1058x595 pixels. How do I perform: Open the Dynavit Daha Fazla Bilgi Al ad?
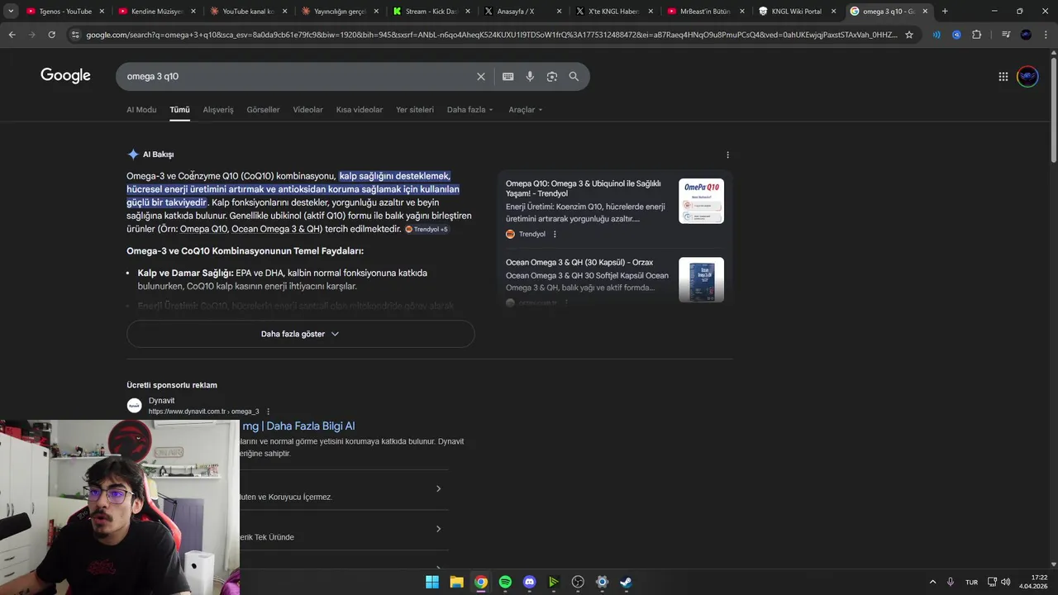point(298,426)
